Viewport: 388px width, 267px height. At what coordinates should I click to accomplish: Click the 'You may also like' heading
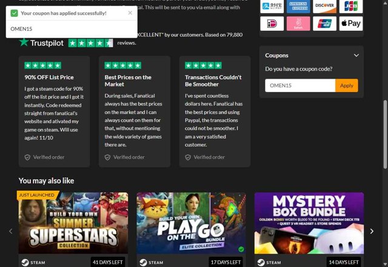46,180
